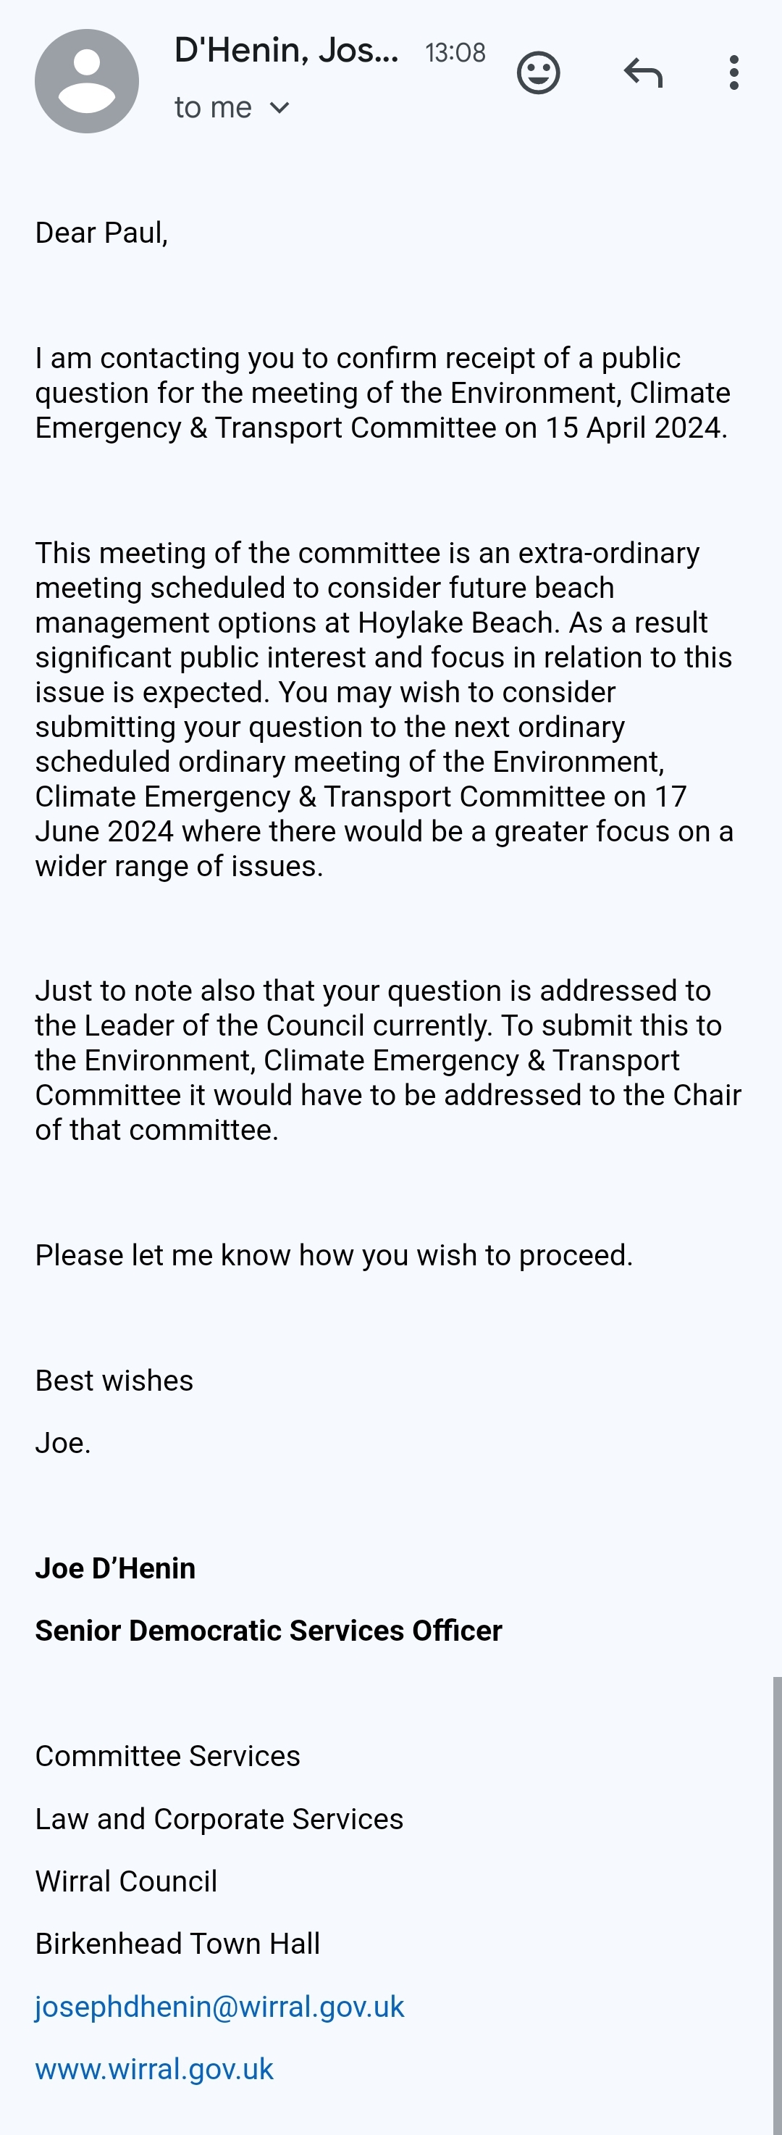Tap the "Best wishes" sign-off line
The image size is (782, 2135).
click(x=114, y=1381)
